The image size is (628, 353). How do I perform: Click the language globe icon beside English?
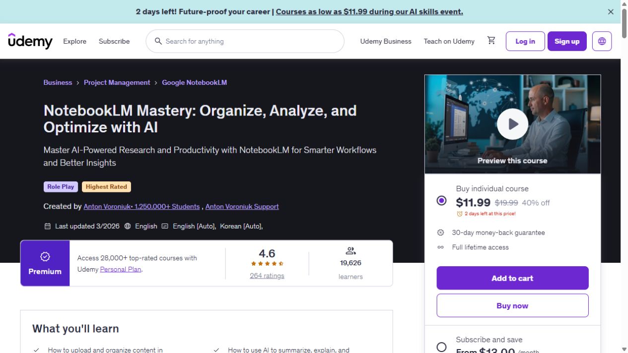pos(128,226)
